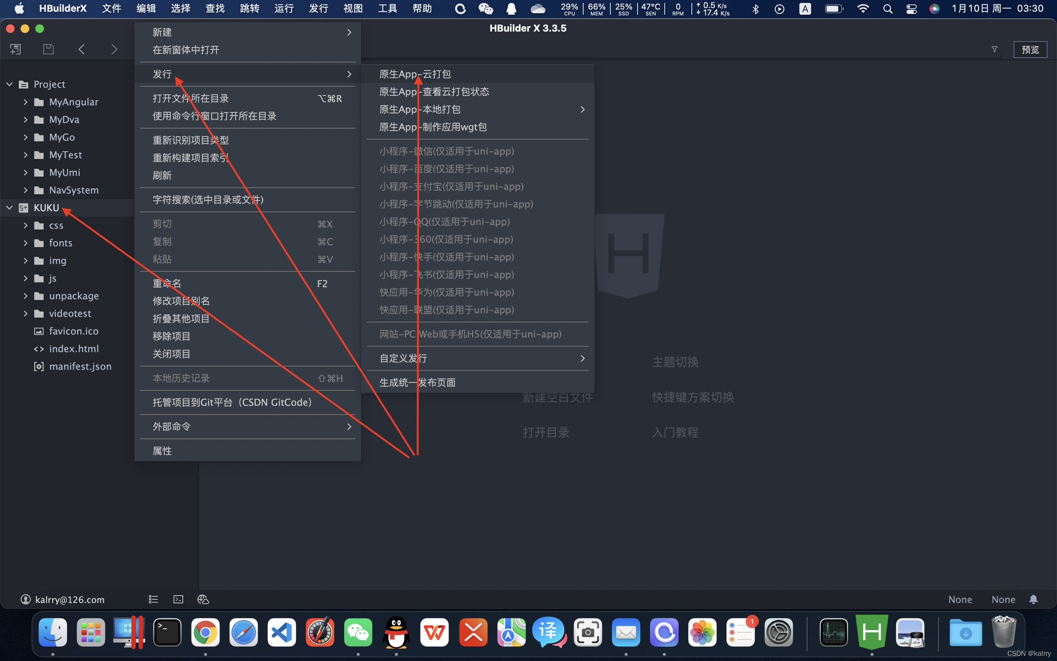Select favicon.ico in project tree
The image size is (1057, 661).
point(73,331)
